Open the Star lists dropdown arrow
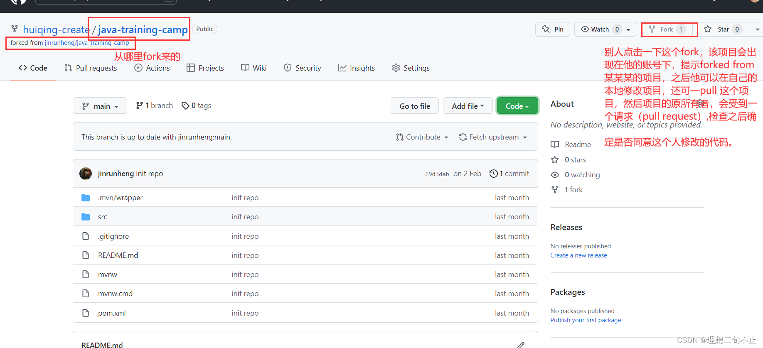The image size is (763, 348). click(x=757, y=29)
